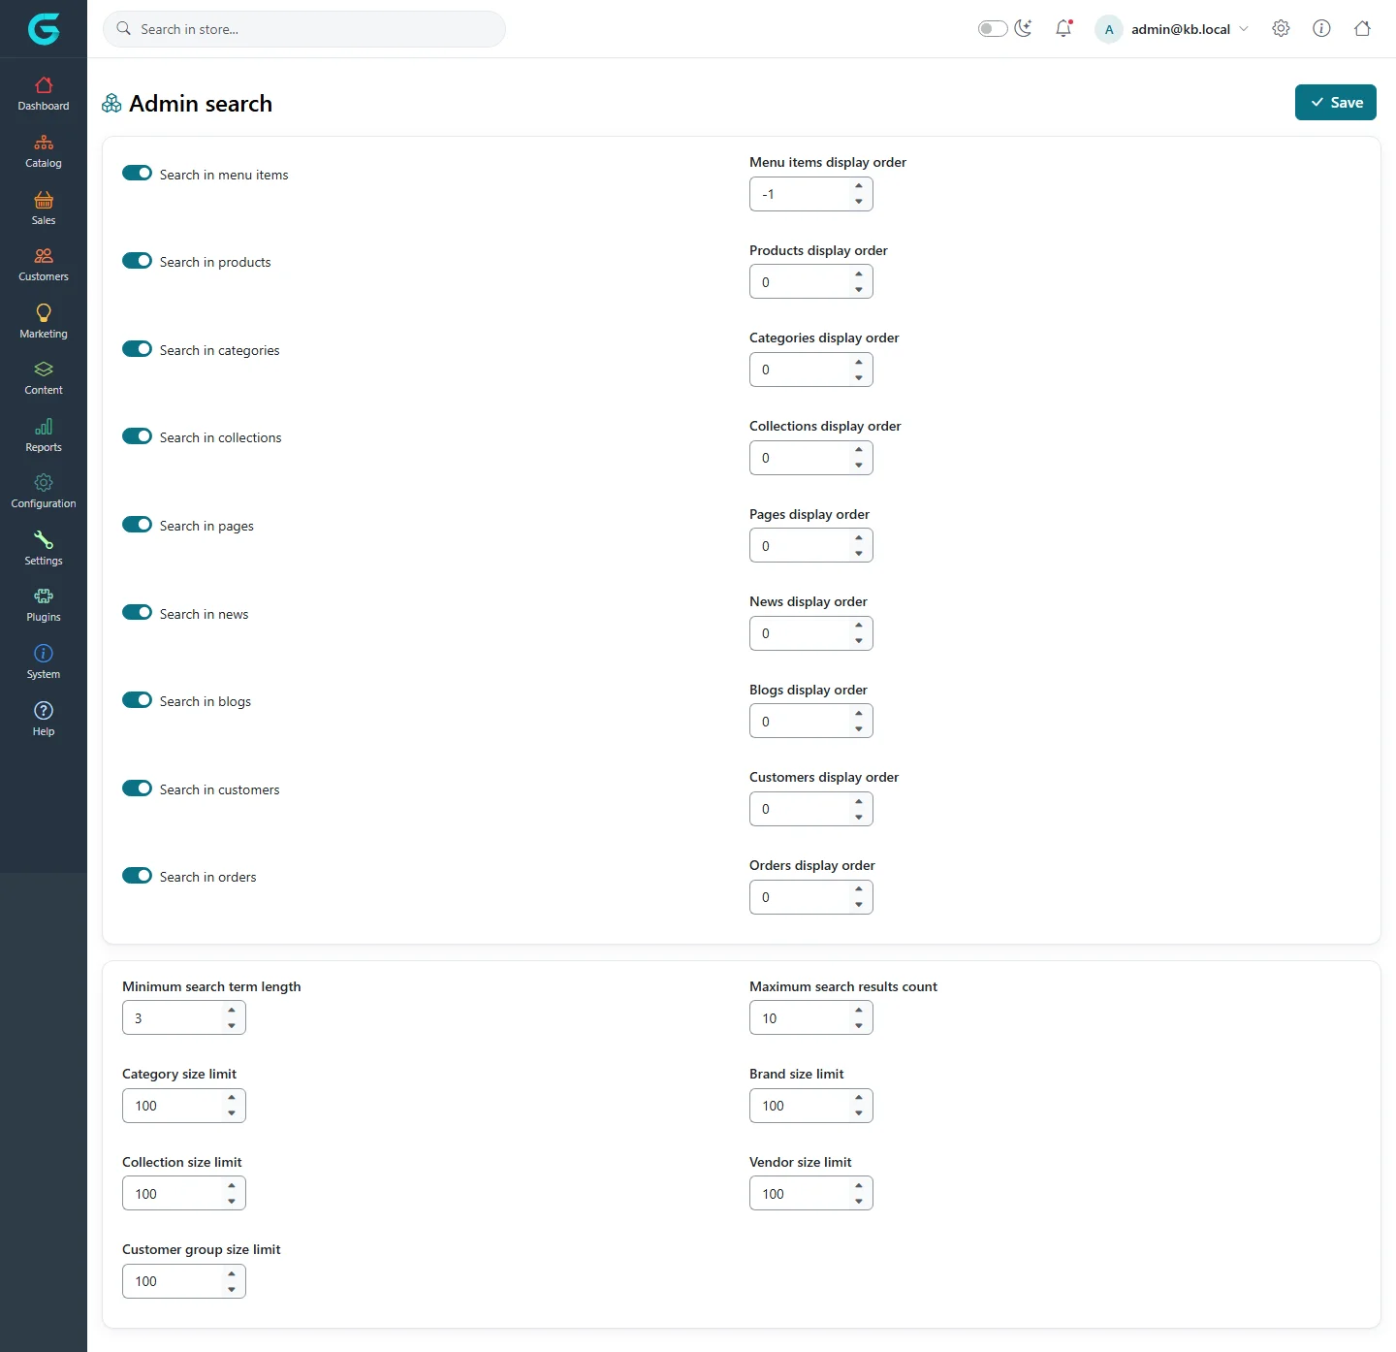The image size is (1396, 1352).
Task: Click the home icon in top bar
Action: point(1362,28)
